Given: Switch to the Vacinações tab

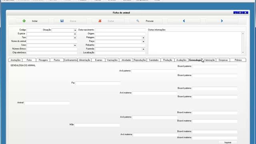Looking at the screenshot, I should tap(112, 60).
